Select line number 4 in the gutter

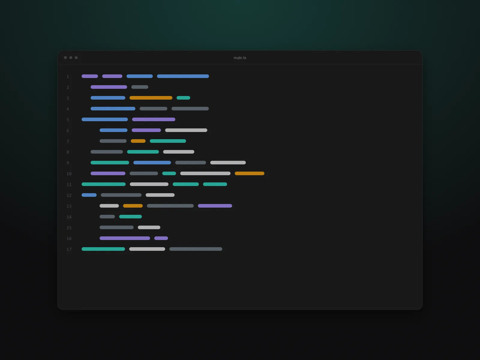tap(68, 109)
